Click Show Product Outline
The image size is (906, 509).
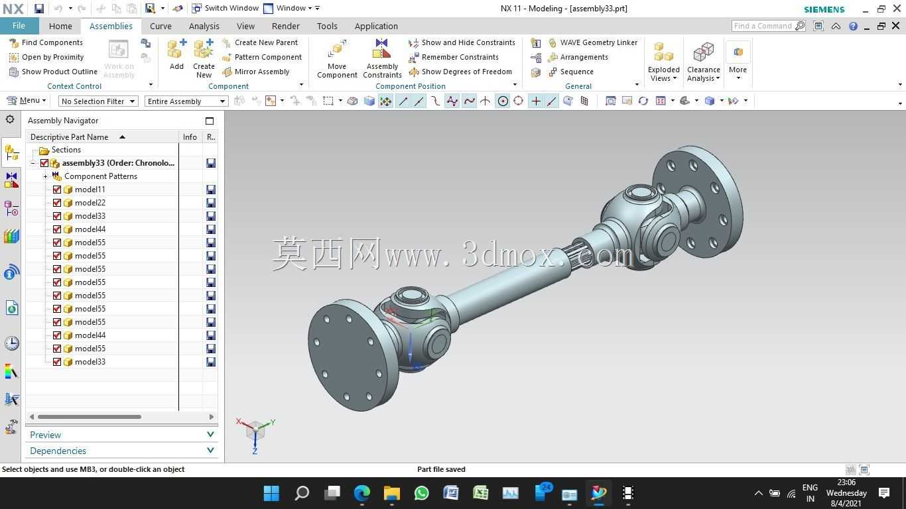tap(53, 72)
